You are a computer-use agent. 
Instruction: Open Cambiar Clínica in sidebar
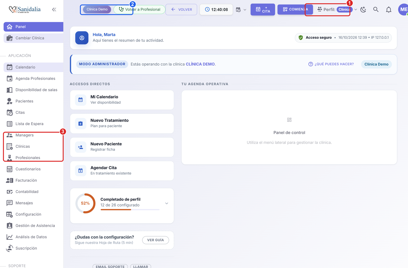point(33,38)
